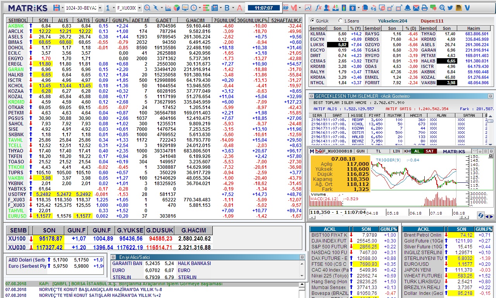Screen dimensions: 496x298
Task: Open the Twitter bird icon
Action: coord(450,8)
